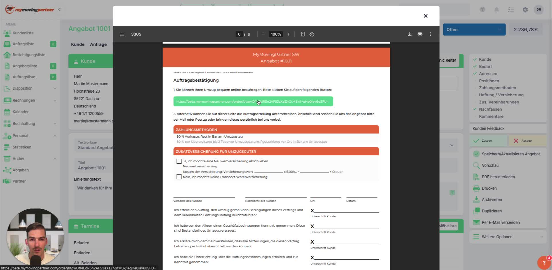
Task: Collapse the sidebar with double chevron
Action: tap(60, 9)
